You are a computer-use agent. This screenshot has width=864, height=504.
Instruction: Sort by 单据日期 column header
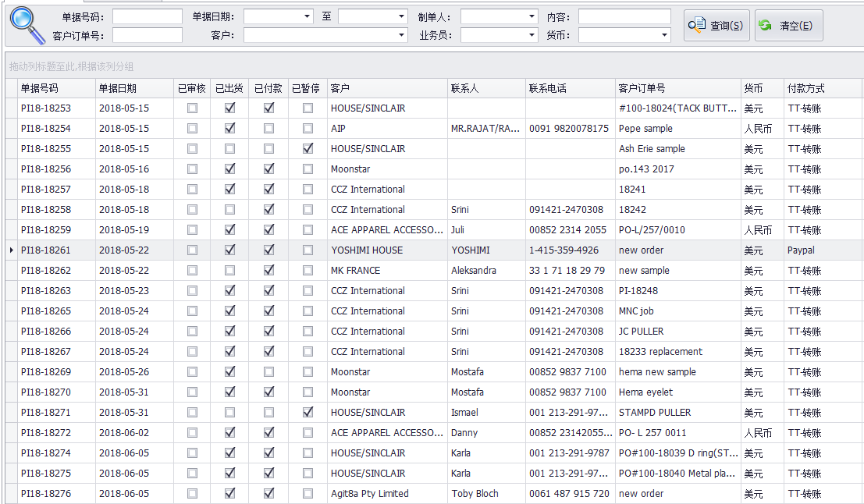click(x=134, y=88)
